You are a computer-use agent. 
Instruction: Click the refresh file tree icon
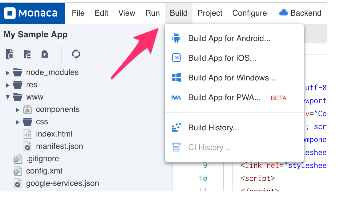tap(76, 54)
